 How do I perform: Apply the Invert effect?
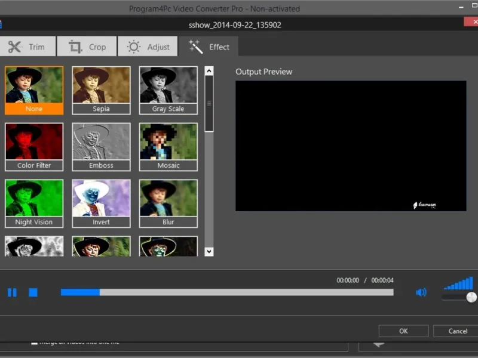[x=101, y=203]
